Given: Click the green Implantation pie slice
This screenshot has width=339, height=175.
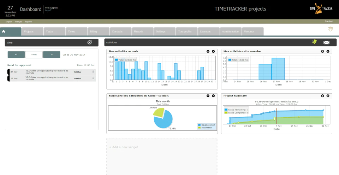Looking at the screenshot, I should point(158,112).
